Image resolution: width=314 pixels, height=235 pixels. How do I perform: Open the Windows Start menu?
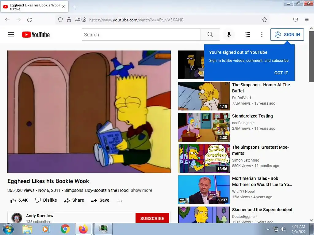pos(8,229)
